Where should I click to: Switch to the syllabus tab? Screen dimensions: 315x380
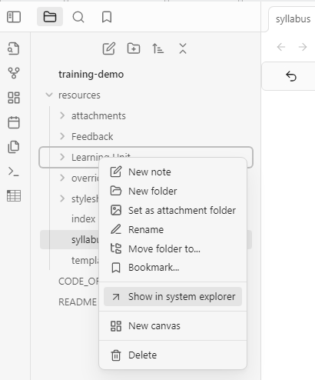pos(293,19)
